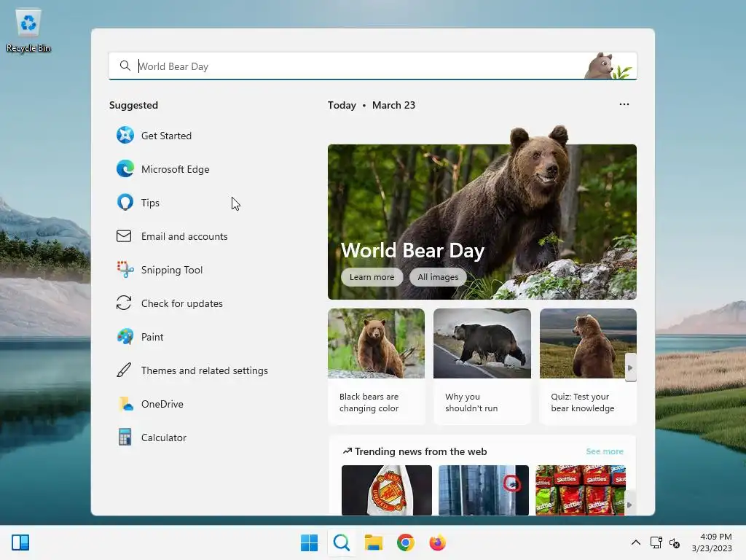
Task: Open the Get Started app icon
Action: (125, 135)
